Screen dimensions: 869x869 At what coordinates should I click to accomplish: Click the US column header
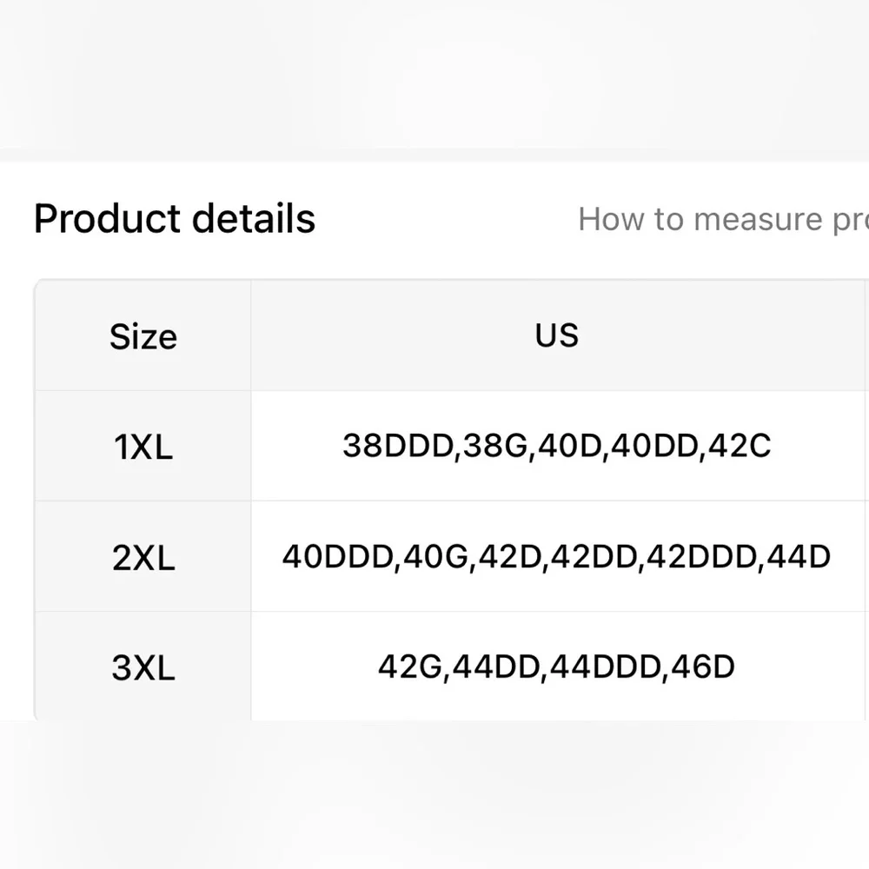(557, 335)
